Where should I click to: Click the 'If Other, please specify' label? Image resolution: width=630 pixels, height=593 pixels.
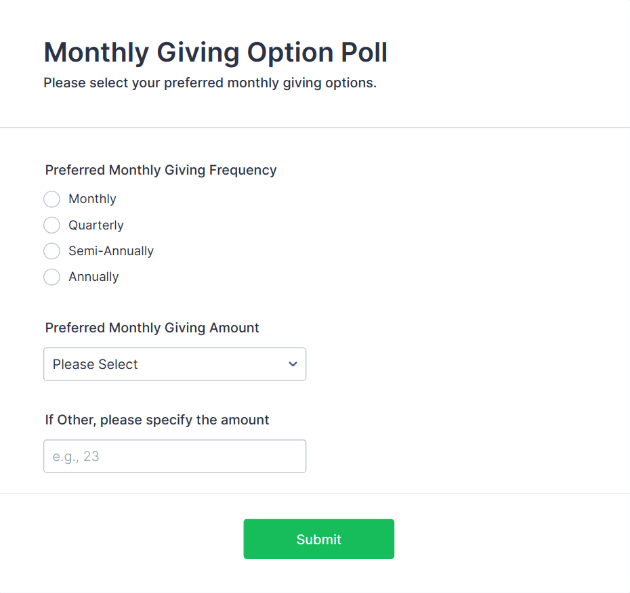pyautogui.click(x=157, y=420)
